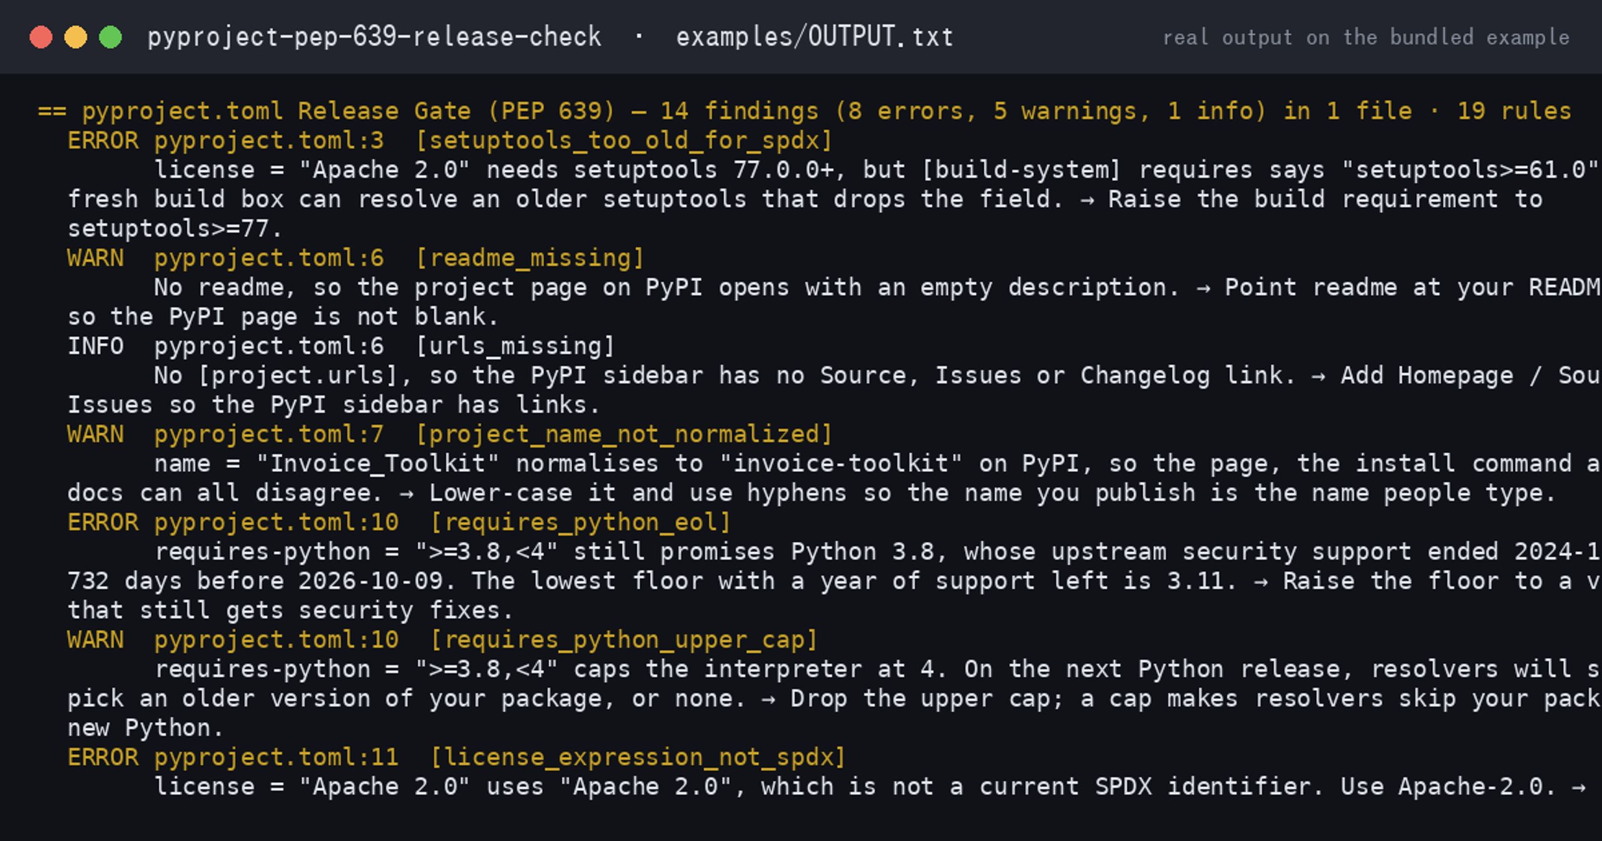Click the Release Gate summary header line
The height and width of the screenshot is (841, 1602).
pos(804,111)
